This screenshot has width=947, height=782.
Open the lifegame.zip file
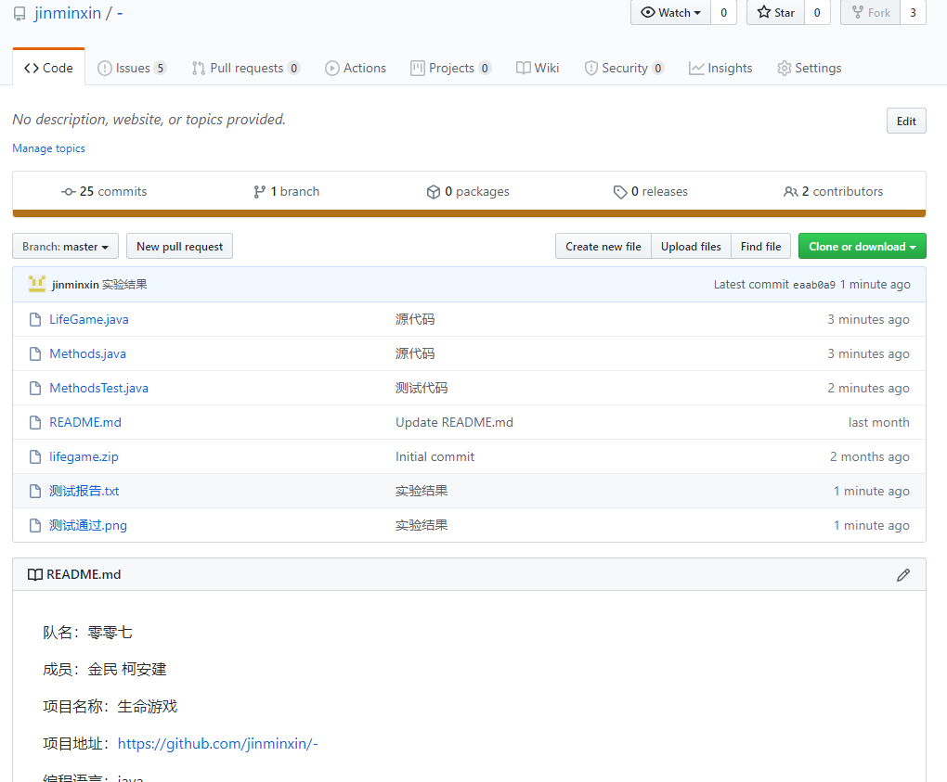[84, 456]
